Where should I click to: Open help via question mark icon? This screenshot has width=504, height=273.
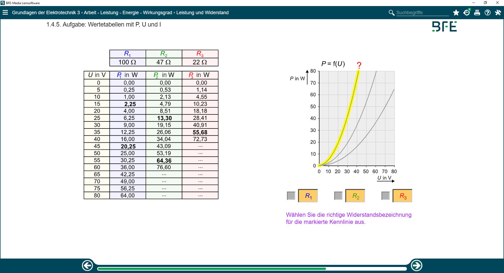tap(487, 13)
